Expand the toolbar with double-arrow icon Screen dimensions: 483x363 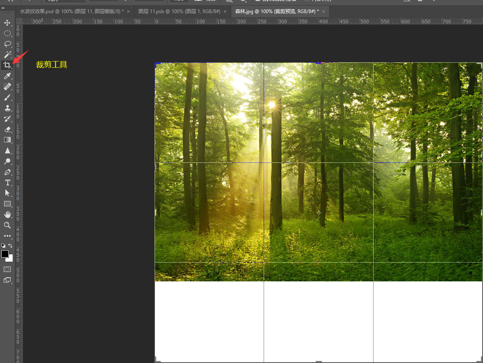[x=3, y=8]
